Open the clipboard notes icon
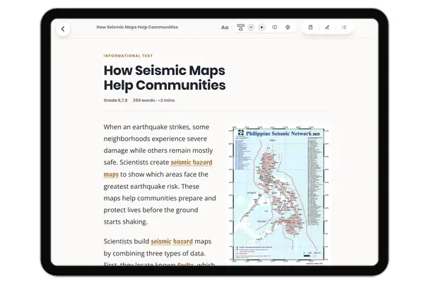The width and height of the screenshot is (424, 283). click(311, 28)
